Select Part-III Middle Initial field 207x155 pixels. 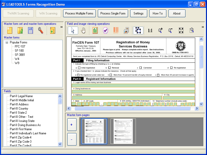click(x=22, y=100)
